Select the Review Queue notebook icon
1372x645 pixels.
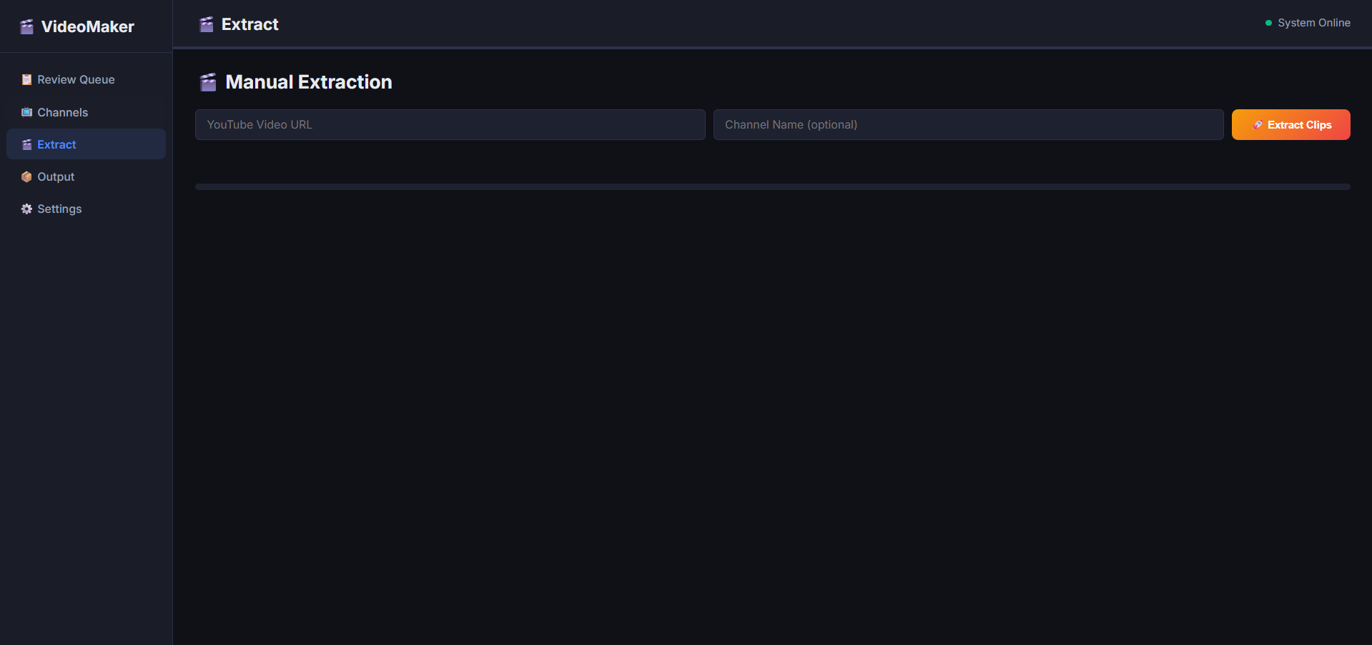26,79
